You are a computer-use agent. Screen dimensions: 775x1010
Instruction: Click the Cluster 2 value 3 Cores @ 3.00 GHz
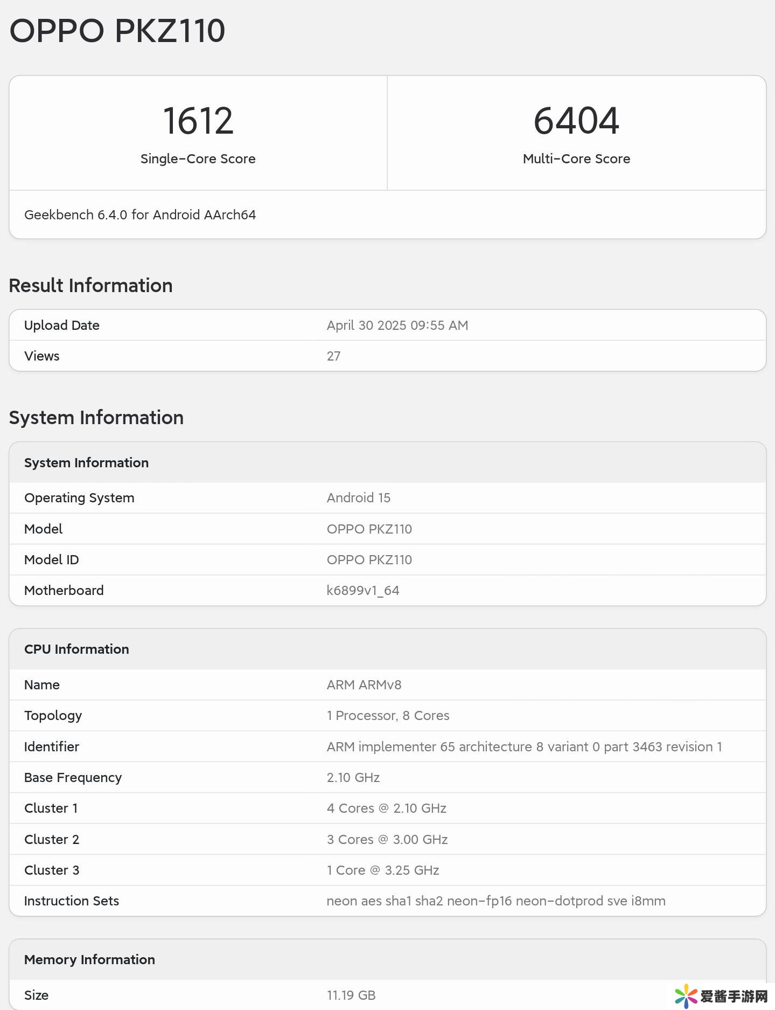[x=387, y=840]
